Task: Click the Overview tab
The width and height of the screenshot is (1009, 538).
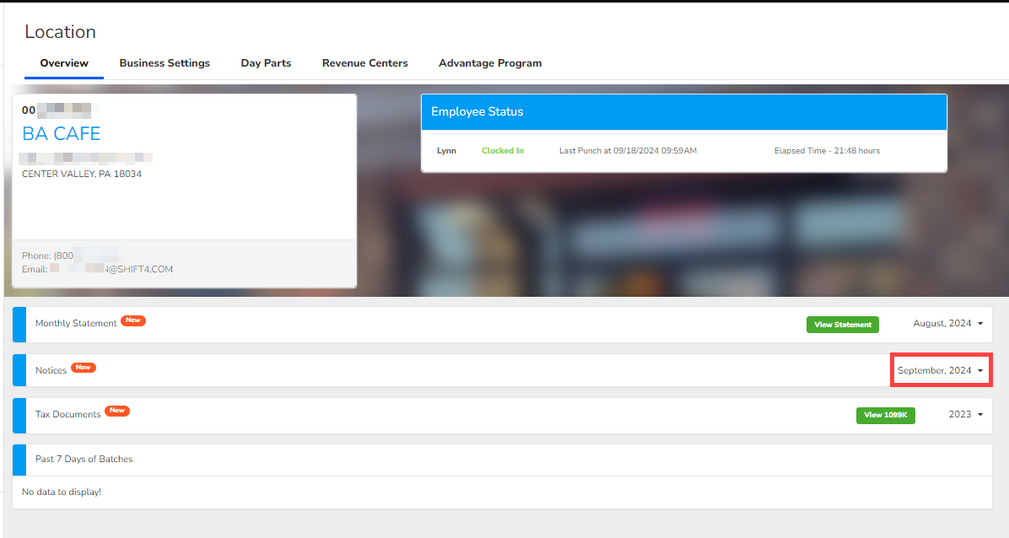Action: [x=64, y=63]
